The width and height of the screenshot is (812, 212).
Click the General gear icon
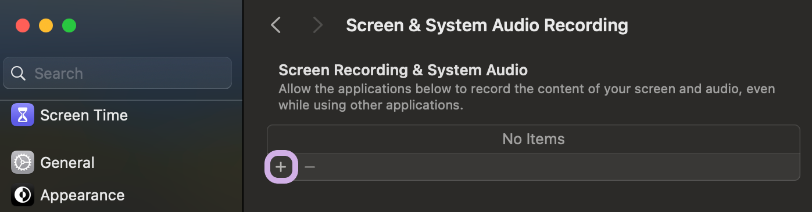pos(23,163)
